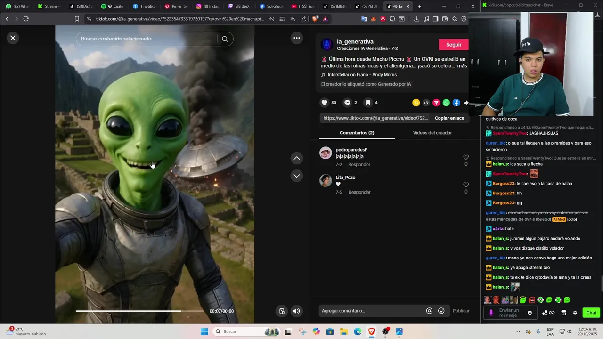This screenshot has width=603, height=339.
Task: Select the red angry emote in Kick chat
Action: pos(532,300)
